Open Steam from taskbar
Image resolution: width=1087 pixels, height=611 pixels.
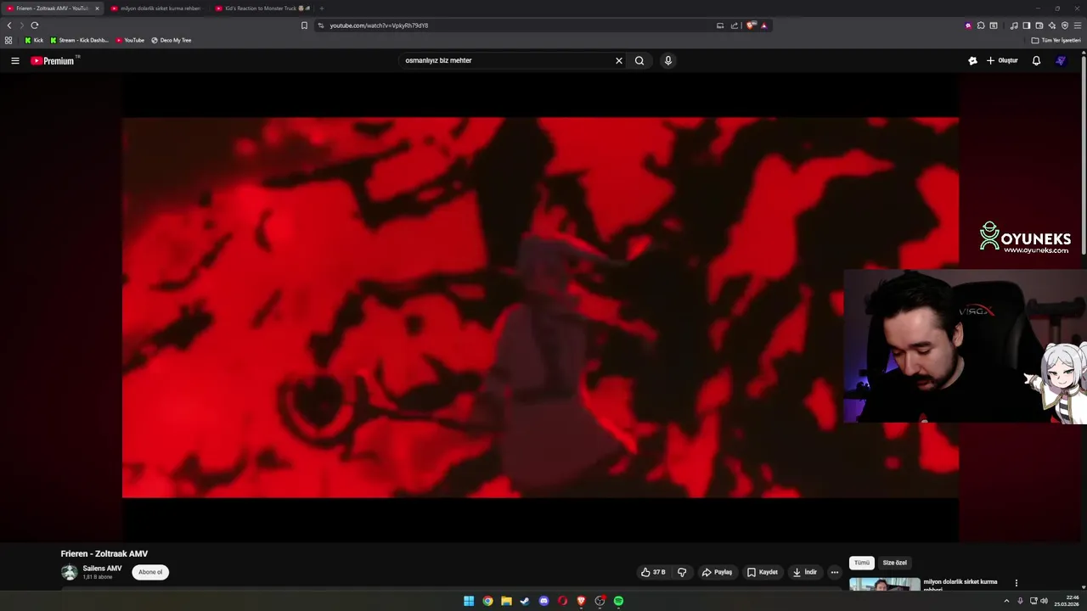525,601
